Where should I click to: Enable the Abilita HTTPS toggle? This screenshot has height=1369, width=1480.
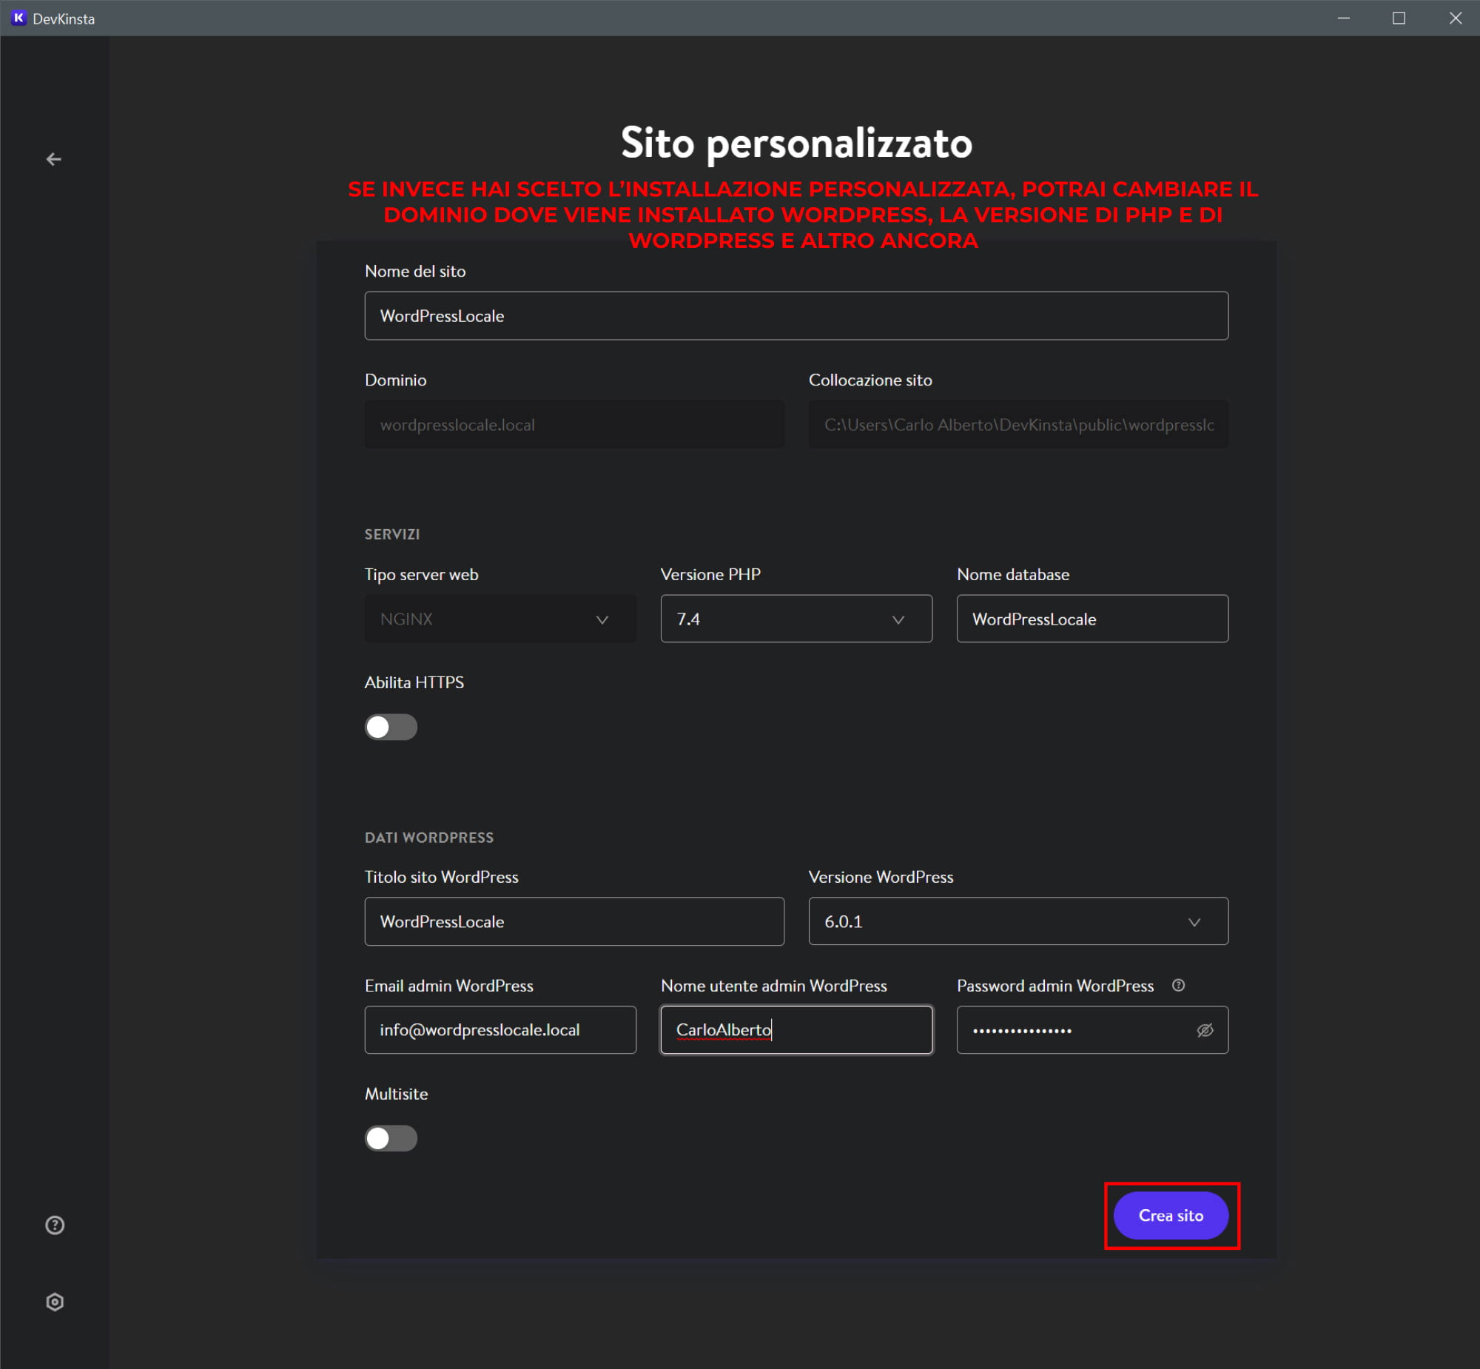(x=391, y=727)
